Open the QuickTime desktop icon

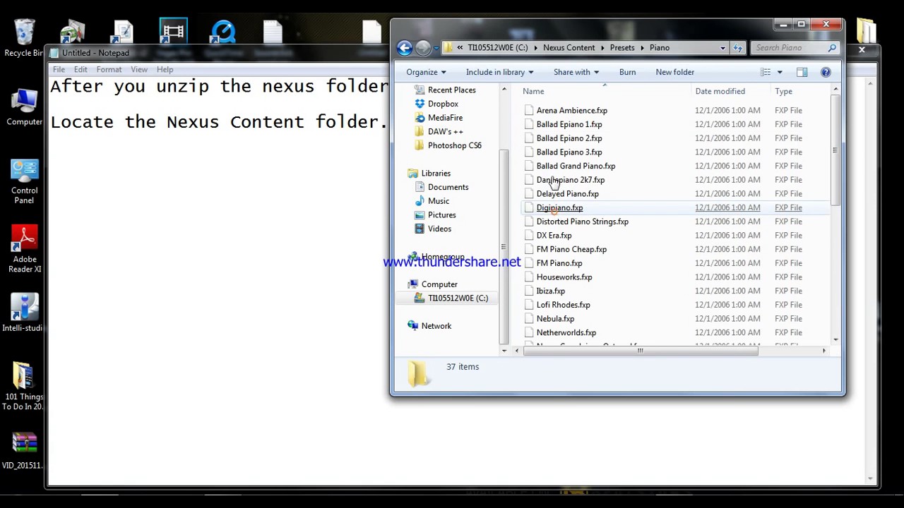pyautogui.click(x=223, y=32)
